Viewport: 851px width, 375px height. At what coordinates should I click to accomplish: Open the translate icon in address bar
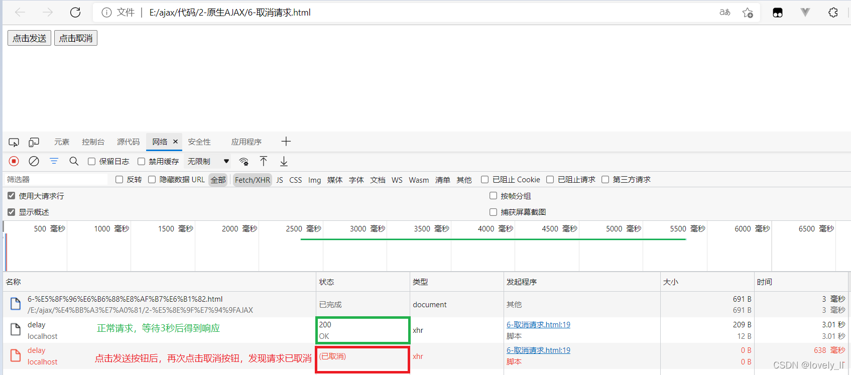[x=725, y=13]
